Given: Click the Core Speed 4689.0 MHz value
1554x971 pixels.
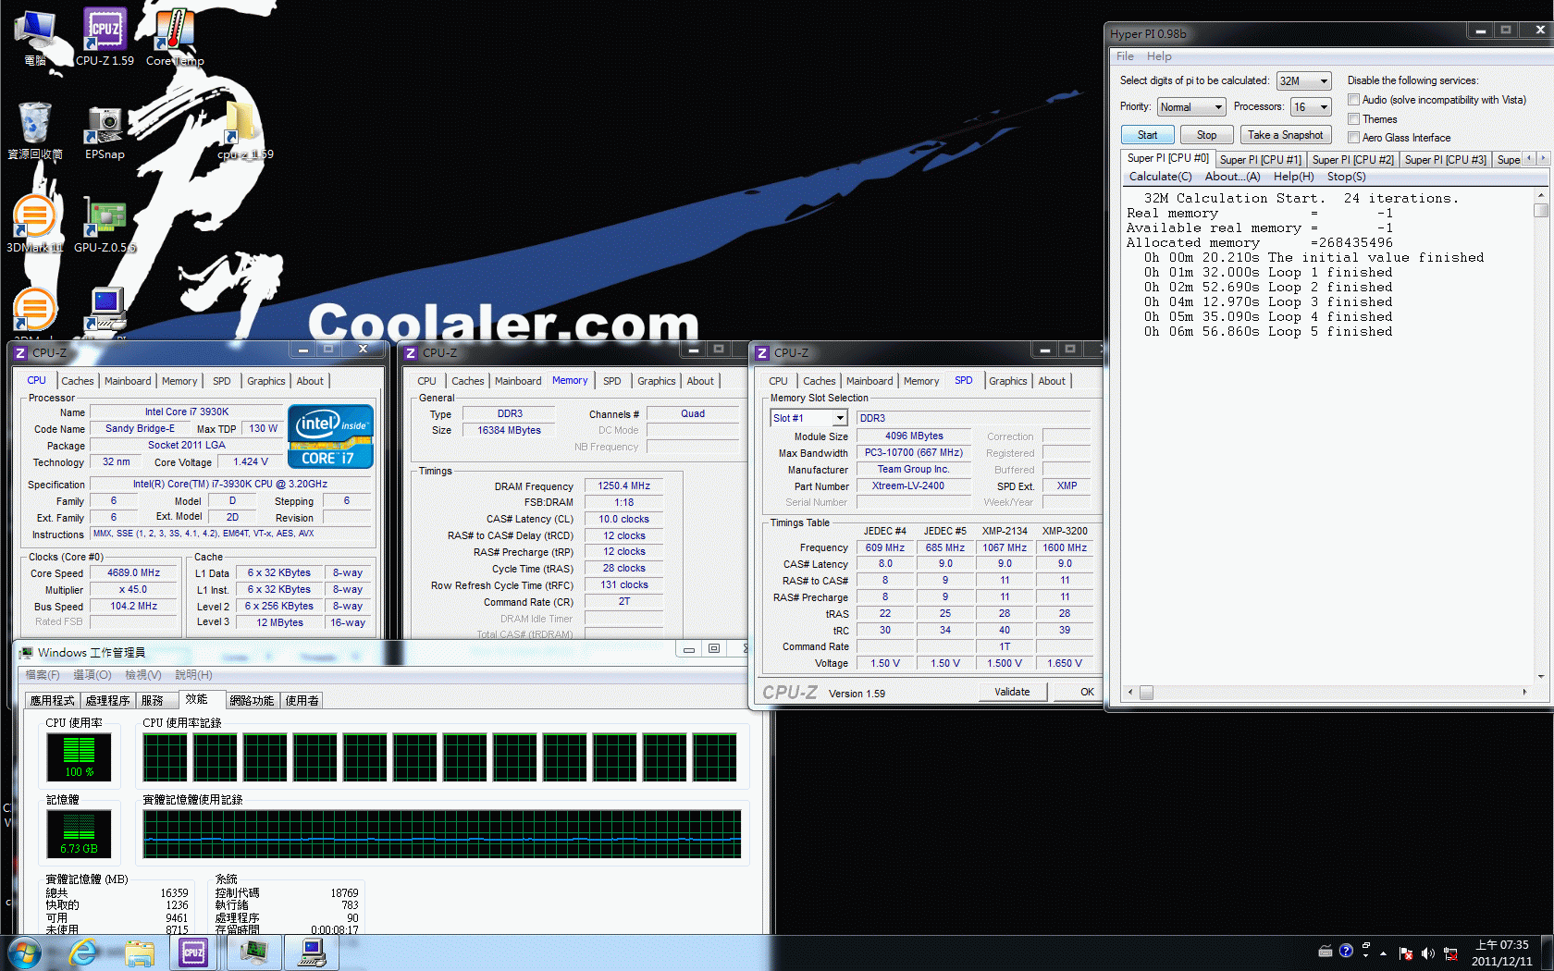Looking at the screenshot, I should (x=133, y=573).
